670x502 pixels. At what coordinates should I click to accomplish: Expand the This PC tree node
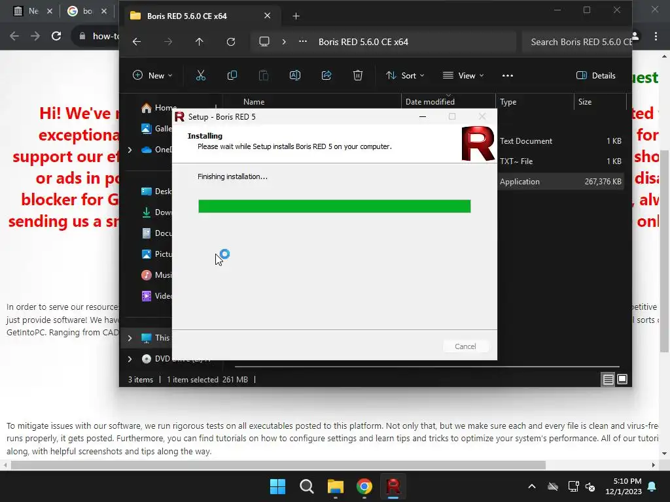pos(130,338)
